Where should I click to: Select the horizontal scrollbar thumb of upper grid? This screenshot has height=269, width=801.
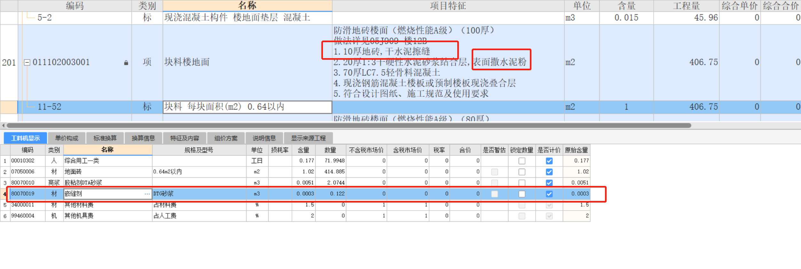click(349, 126)
